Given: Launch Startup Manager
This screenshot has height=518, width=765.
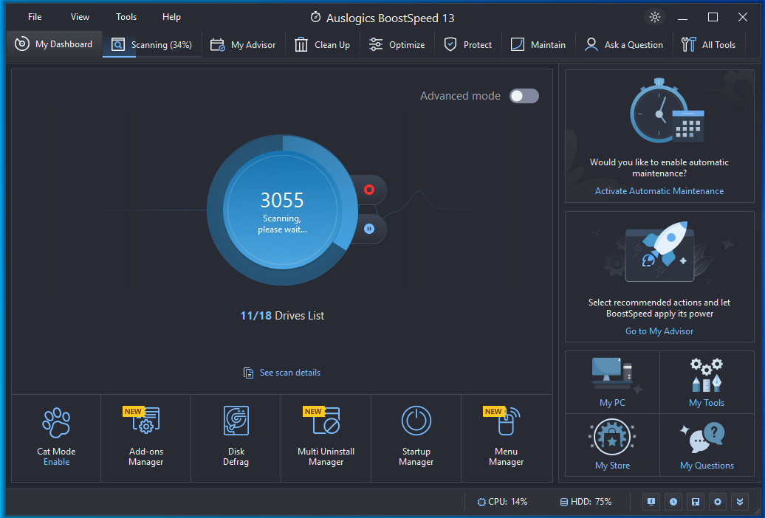Looking at the screenshot, I should coord(416,438).
